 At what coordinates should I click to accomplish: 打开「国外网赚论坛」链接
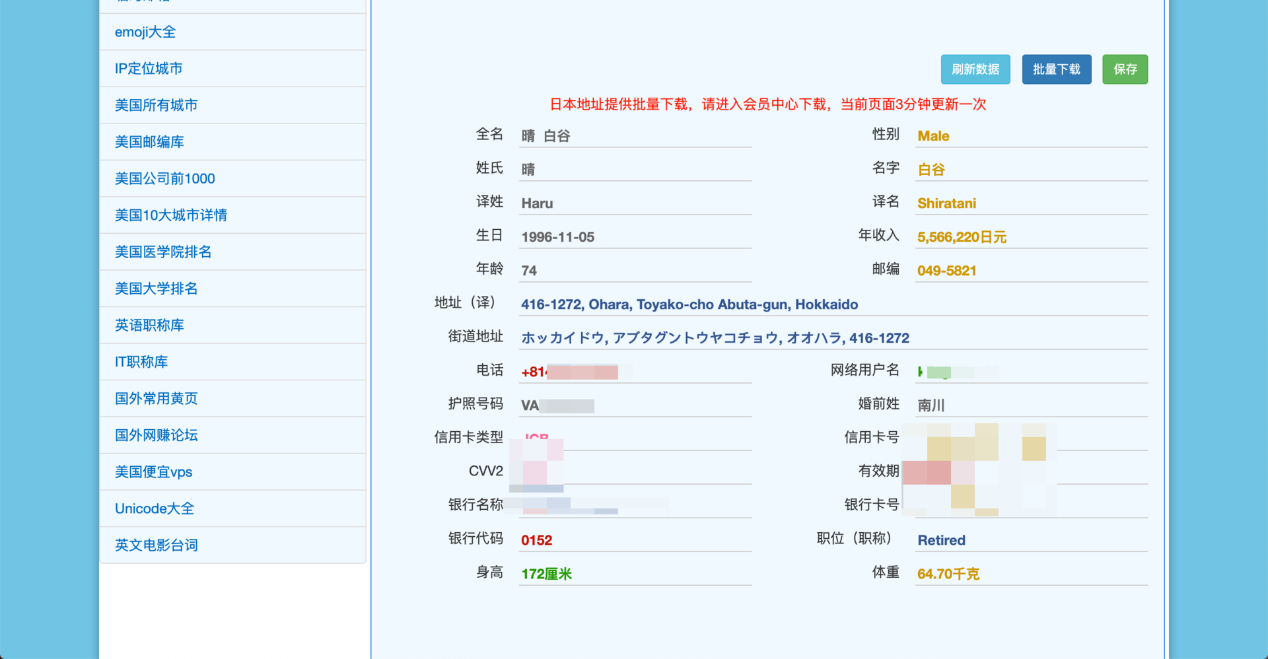156,434
